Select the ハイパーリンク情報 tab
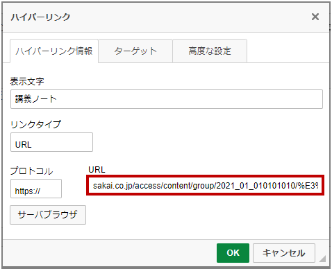332x269 pixels. (x=54, y=51)
